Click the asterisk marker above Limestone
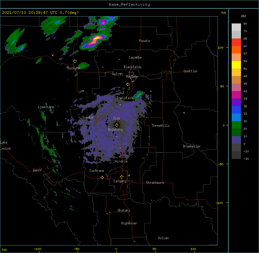The image size is (259, 253). (x=46, y=104)
